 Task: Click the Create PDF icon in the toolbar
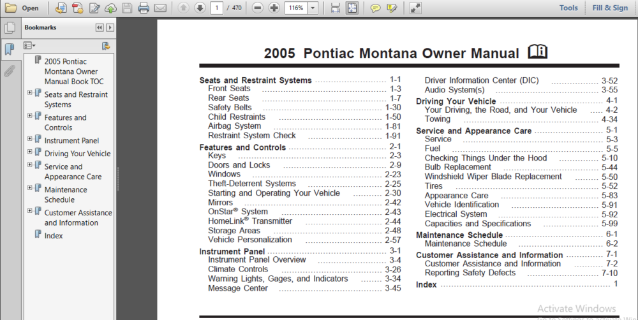(61, 8)
